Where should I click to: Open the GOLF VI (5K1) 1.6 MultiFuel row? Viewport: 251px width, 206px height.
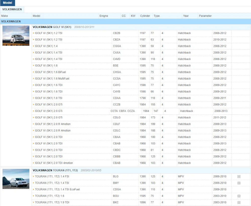(141, 79)
